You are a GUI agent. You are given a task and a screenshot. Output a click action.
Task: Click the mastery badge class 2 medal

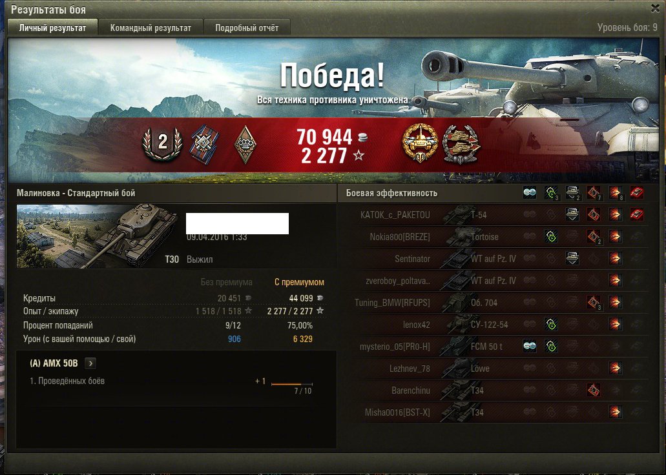(162, 144)
